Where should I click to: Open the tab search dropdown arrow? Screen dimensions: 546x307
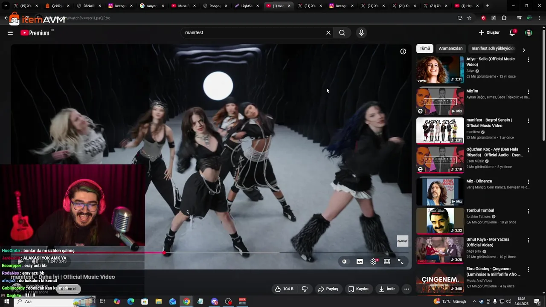tap(6, 6)
